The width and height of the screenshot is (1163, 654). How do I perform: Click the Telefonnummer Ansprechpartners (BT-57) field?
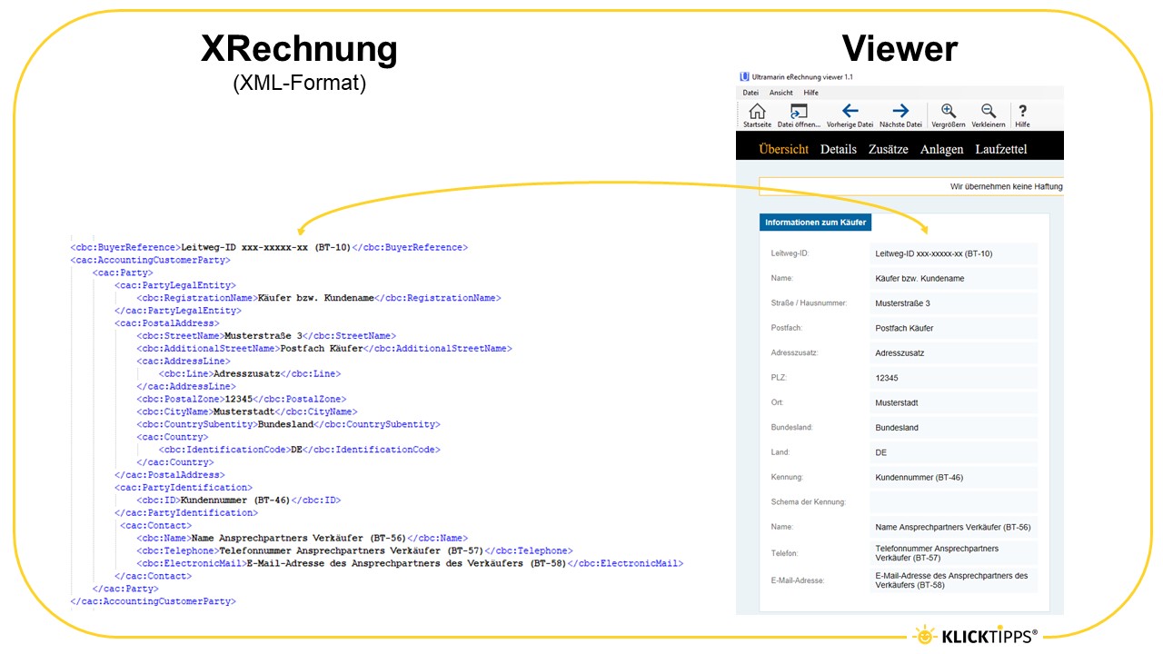pos(953,553)
